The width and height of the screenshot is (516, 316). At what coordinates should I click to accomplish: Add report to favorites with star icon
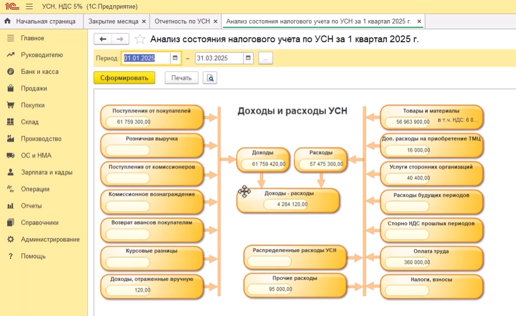[140, 39]
